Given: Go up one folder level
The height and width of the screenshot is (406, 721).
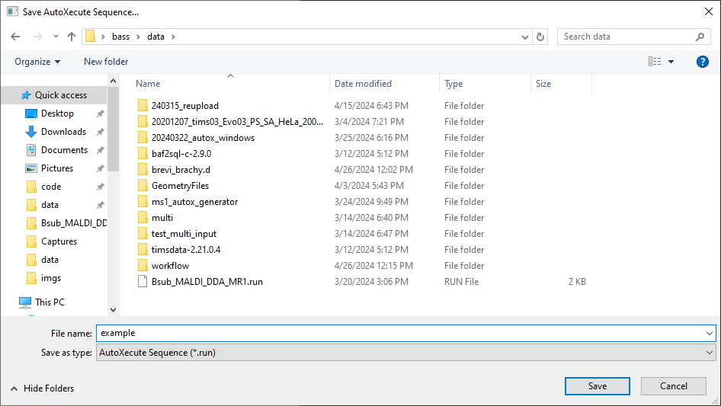Looking at the screenshot, I should click(72, 37).
